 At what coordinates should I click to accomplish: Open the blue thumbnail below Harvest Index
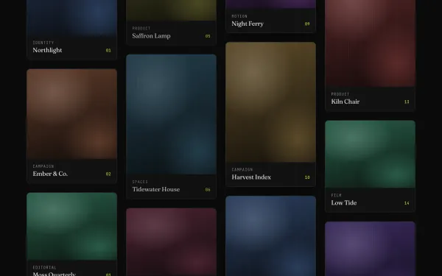(270, 236)
